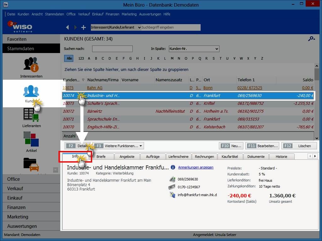Filter customers by letter K

point(158,58)
